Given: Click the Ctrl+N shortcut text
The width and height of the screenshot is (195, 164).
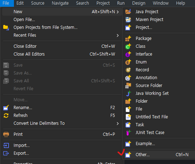Looking at the screenshot, I should [x=182, y=155].
